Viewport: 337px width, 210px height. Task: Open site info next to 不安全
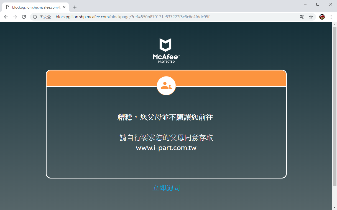coord(35,17)
